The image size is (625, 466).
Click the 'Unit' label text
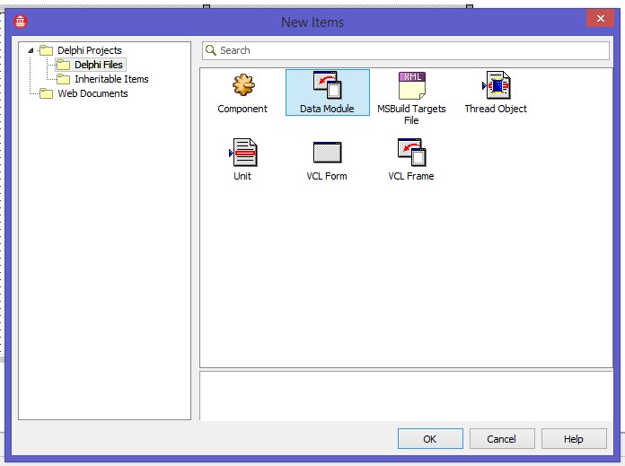pyautogui.click(x=242, y=176)
